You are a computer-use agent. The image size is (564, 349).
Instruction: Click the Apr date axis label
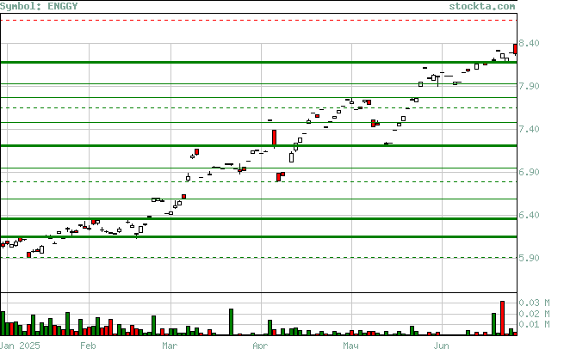[x=260, y=345]
